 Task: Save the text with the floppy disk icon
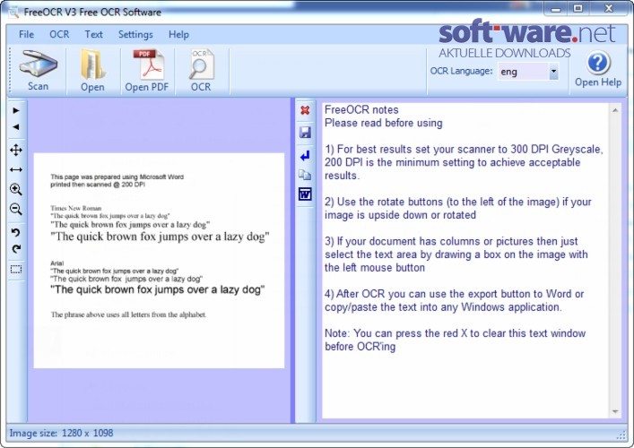tap(305, 132)
